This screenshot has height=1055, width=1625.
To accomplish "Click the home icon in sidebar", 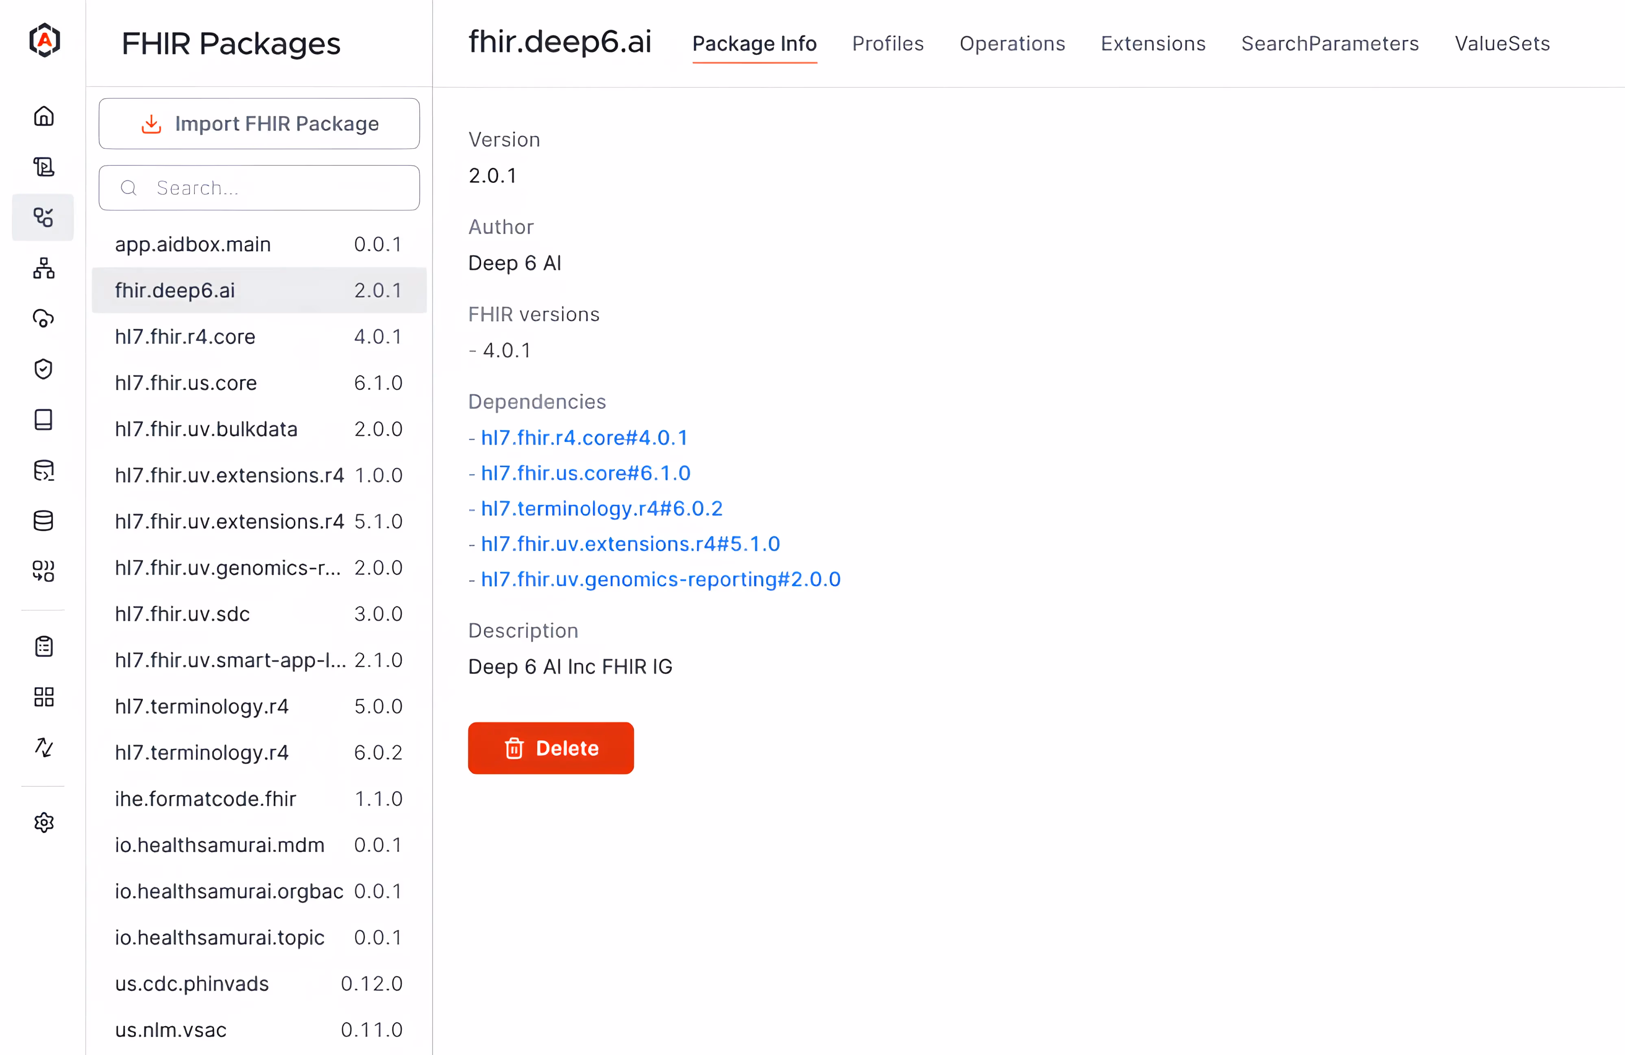I will point(44,116).
